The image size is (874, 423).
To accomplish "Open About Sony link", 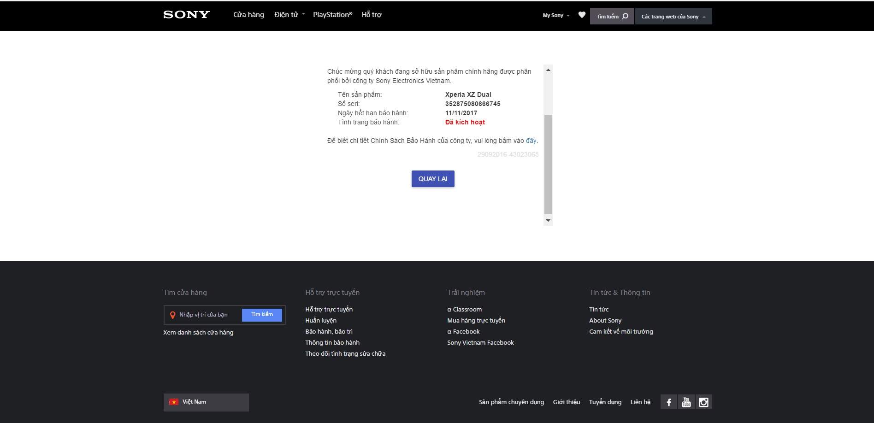I will point(605,320).
